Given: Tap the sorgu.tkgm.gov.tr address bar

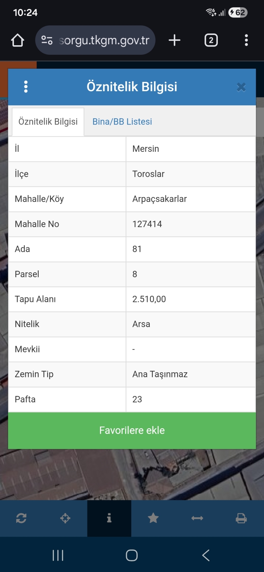Looking at the screenshot, I should [104, 40].
